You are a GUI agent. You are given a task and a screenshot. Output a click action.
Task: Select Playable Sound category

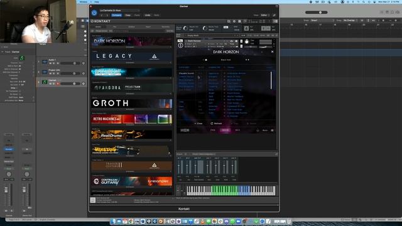pos(187,73)
